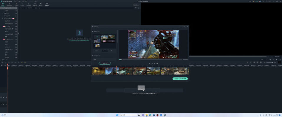Screen dimensions: 282x117
Task: Open File Explorer from the taskbar
Action: (146, 115)
